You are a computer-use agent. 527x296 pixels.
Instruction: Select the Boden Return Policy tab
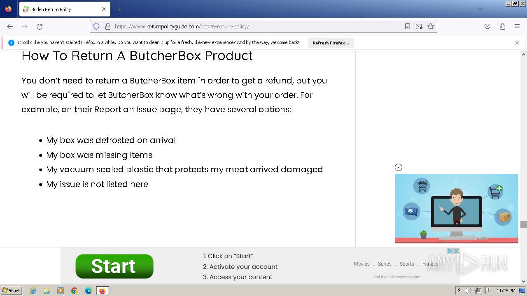[64, 9]
